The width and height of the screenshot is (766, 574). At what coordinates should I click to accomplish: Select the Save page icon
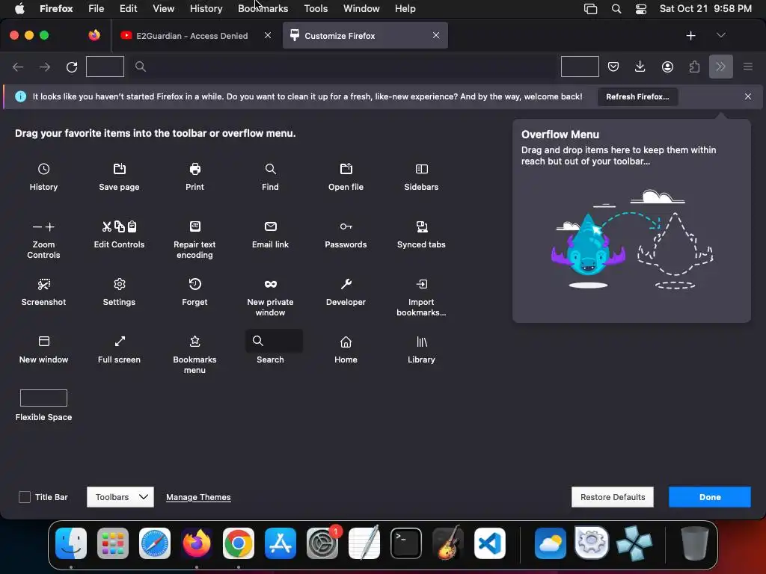click(119, 169)
